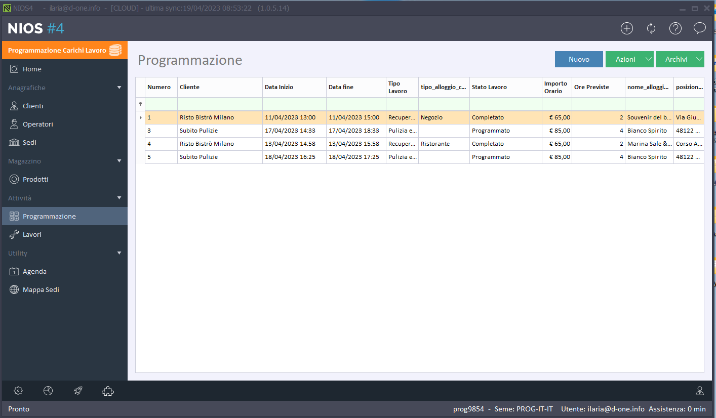Collapse the Utility sidebar section
The image size is (716, 418).
[120, 253]
